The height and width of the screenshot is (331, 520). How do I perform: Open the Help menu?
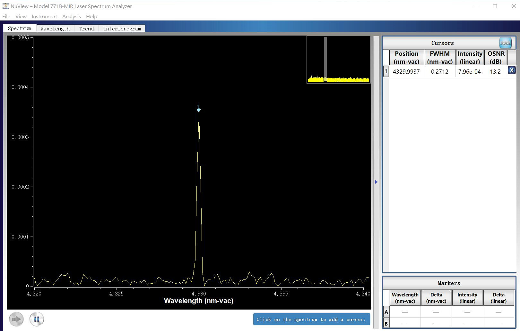[91, 16]
